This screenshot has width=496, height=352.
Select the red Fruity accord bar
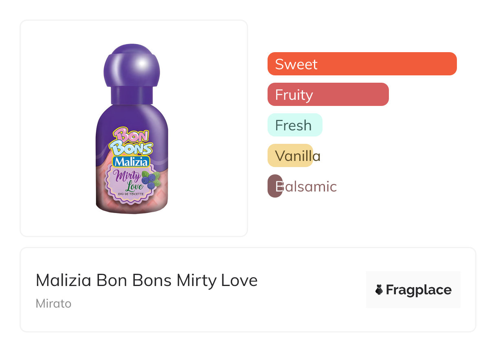(328, 95)
